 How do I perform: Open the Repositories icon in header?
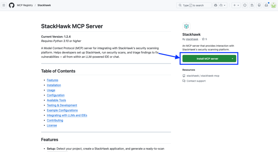(x=259, y=5)
